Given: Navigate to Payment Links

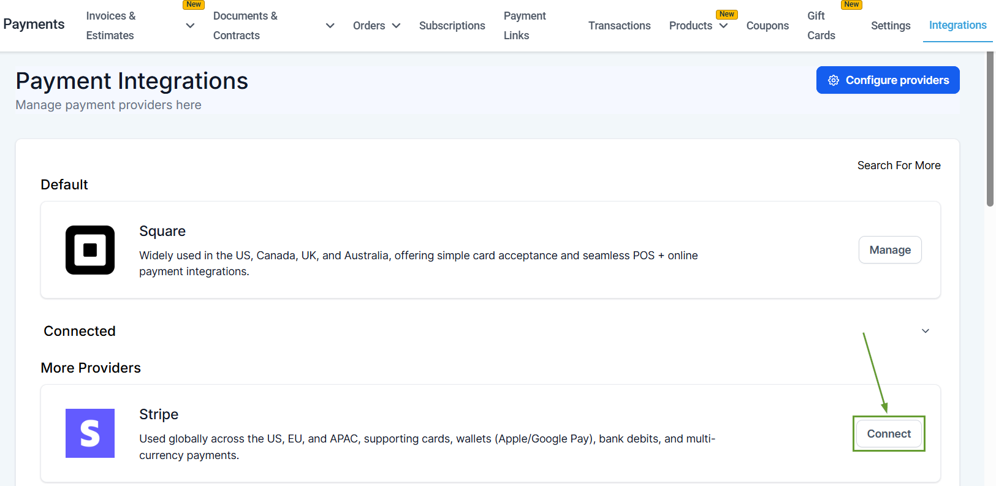Looking at the screenshot, I should click(x=525, y=26).
